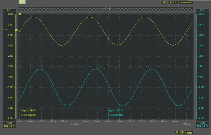Image resolution: width=211 pixels, height=135 pixels.
Task: Click the 采样率 4 MHz sample rate display
Action: click(x=184, y=132)
